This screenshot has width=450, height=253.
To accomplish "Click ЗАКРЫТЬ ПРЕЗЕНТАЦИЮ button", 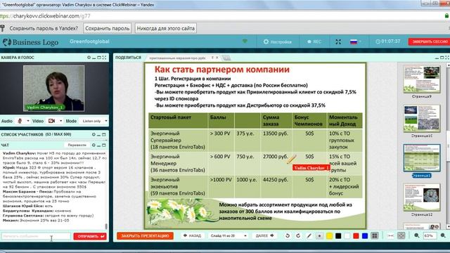I will (145, 236).
